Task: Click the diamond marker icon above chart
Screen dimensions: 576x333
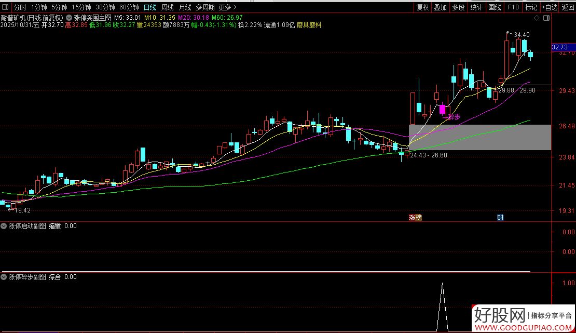Action: coord(537,18)
